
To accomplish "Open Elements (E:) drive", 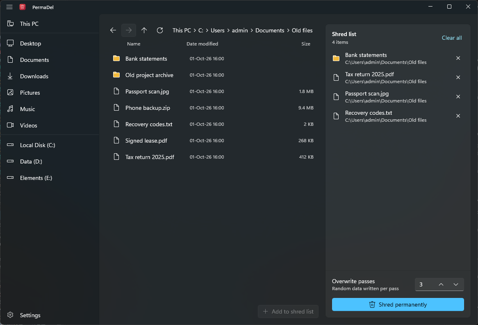I will click(x=50, y=178).
